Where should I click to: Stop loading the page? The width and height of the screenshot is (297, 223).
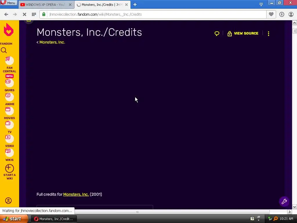[x=24, y=15]
